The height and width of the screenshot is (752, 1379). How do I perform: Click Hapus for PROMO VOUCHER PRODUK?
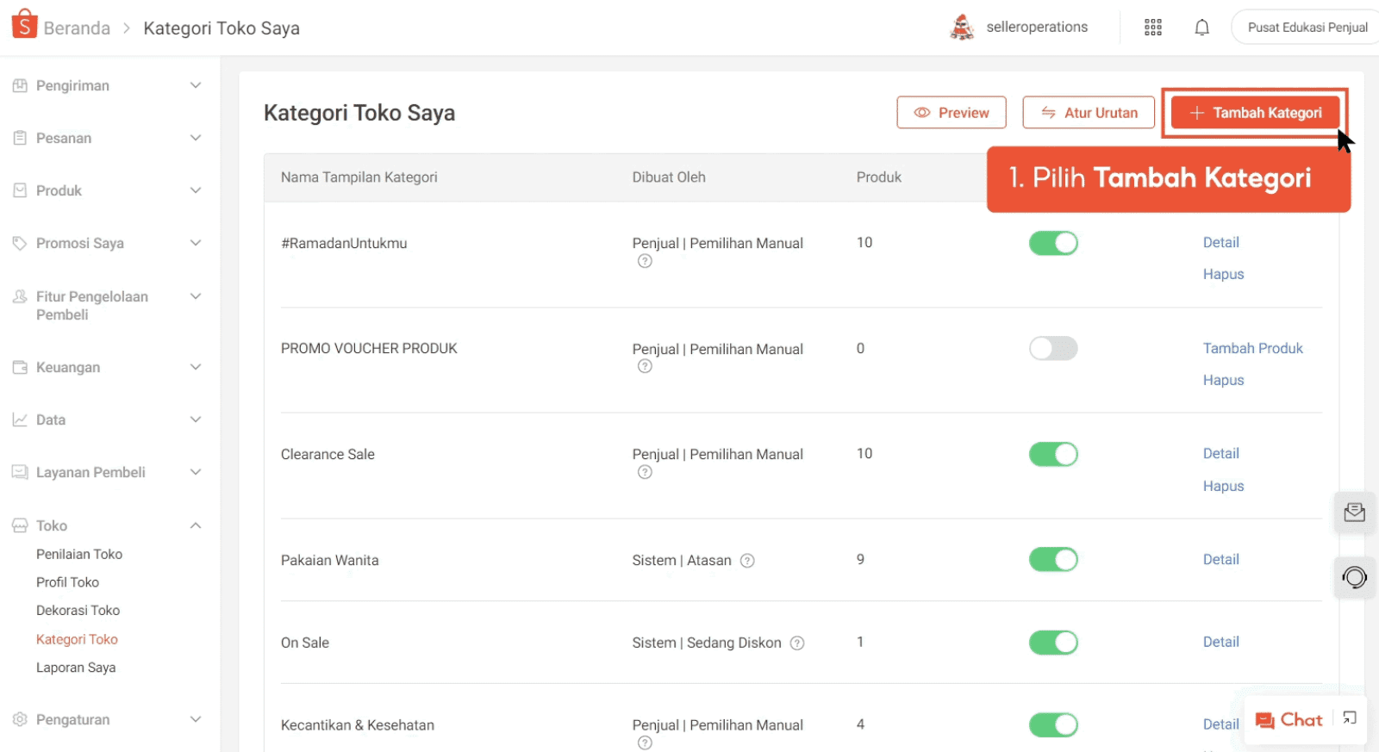[1224, 380]
